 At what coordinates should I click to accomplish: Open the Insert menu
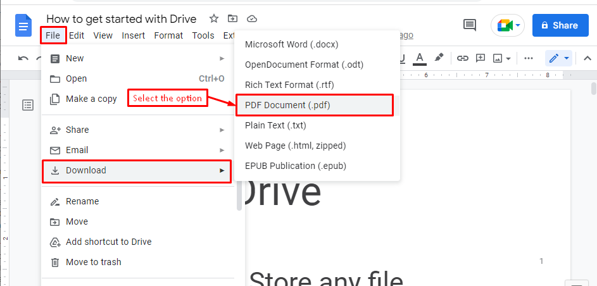[133, 35]
